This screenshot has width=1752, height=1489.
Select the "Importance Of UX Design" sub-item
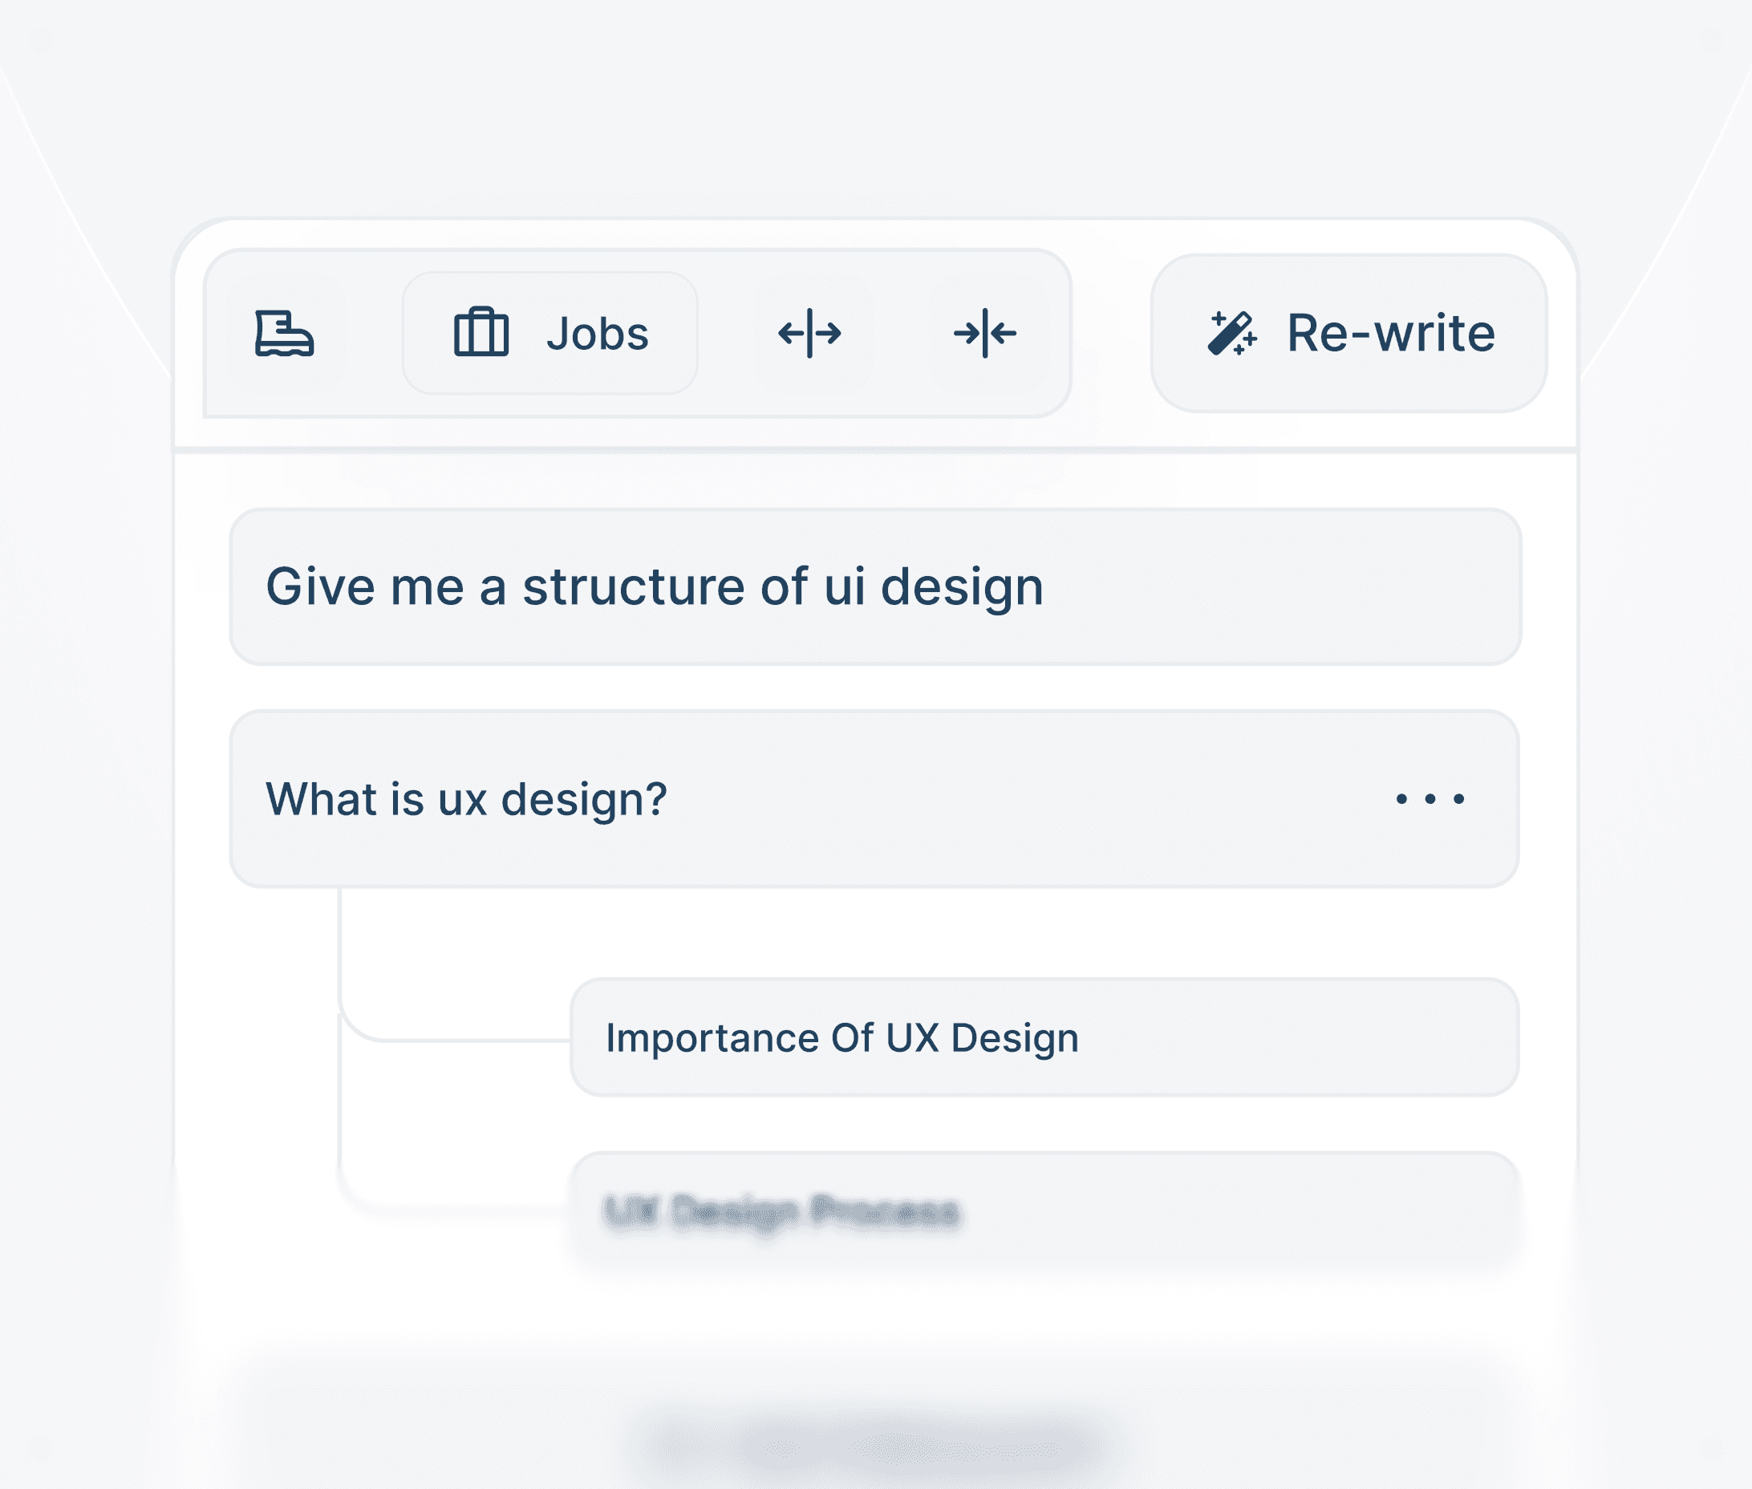tap(1044, 1037)
